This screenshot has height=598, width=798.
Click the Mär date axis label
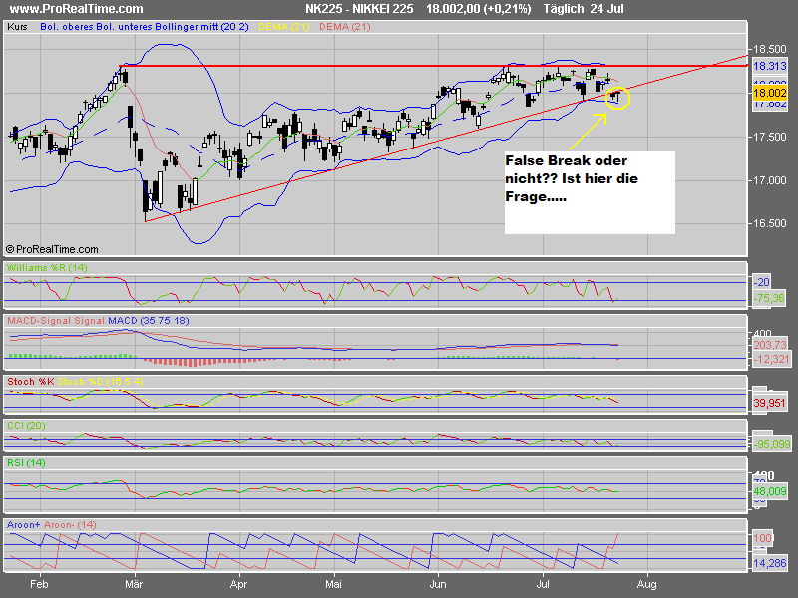(x=134, y=584)
